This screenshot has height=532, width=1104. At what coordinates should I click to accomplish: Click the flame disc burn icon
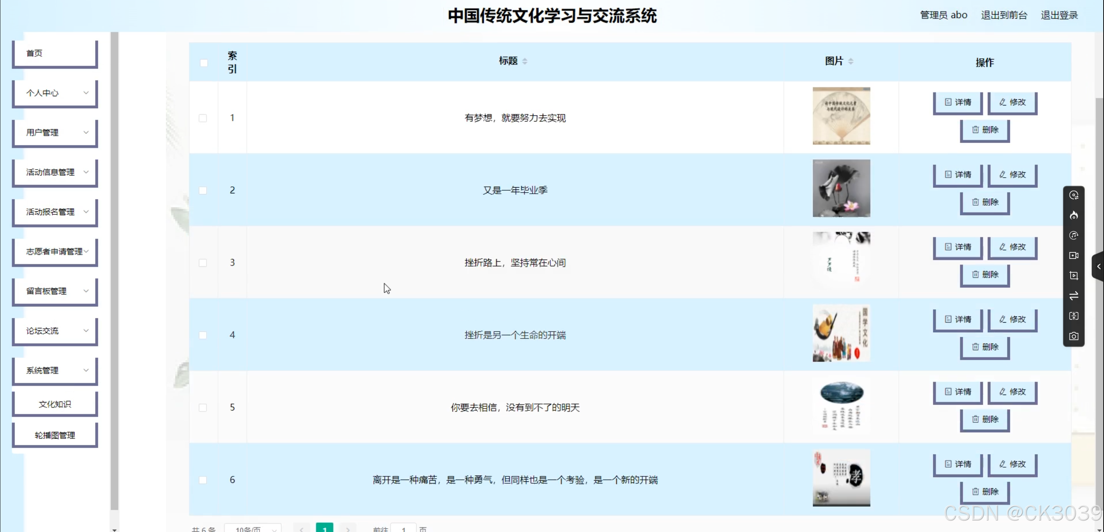pos(1074,215)
